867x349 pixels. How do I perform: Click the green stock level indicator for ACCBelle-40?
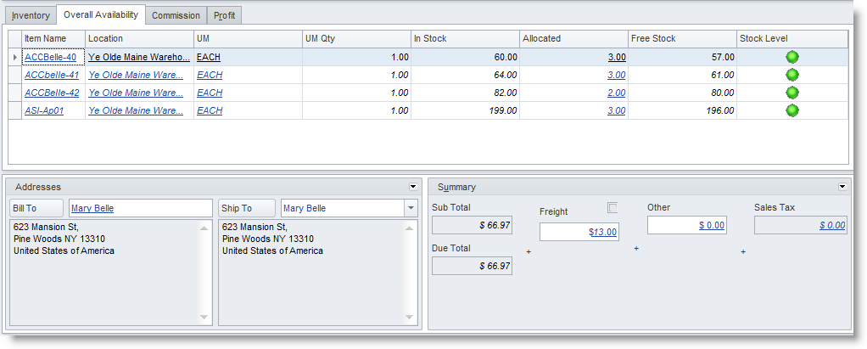pos(792,57)
